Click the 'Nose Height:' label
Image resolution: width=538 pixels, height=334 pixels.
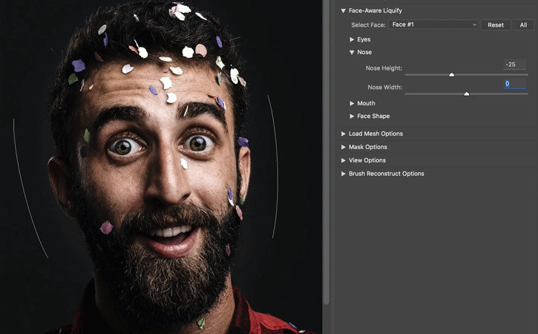pos(384,68)
